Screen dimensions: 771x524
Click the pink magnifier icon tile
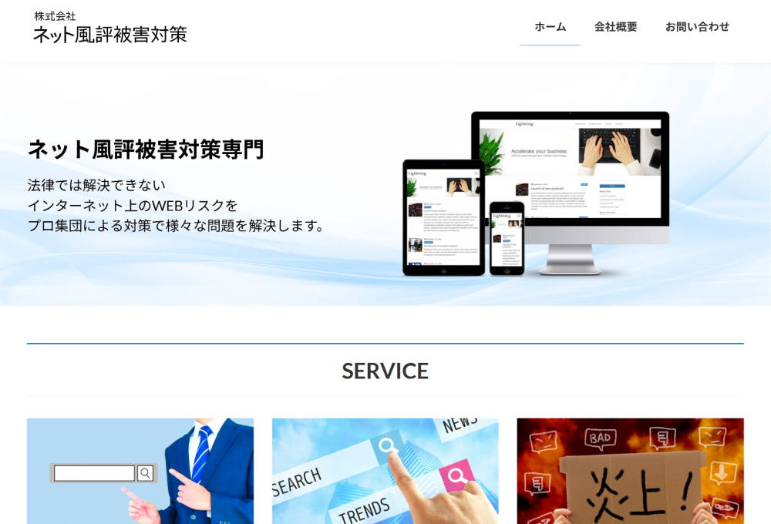pyautogui.click(x=456, y=475)
